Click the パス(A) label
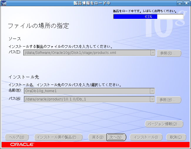 [x=15, y=98]
